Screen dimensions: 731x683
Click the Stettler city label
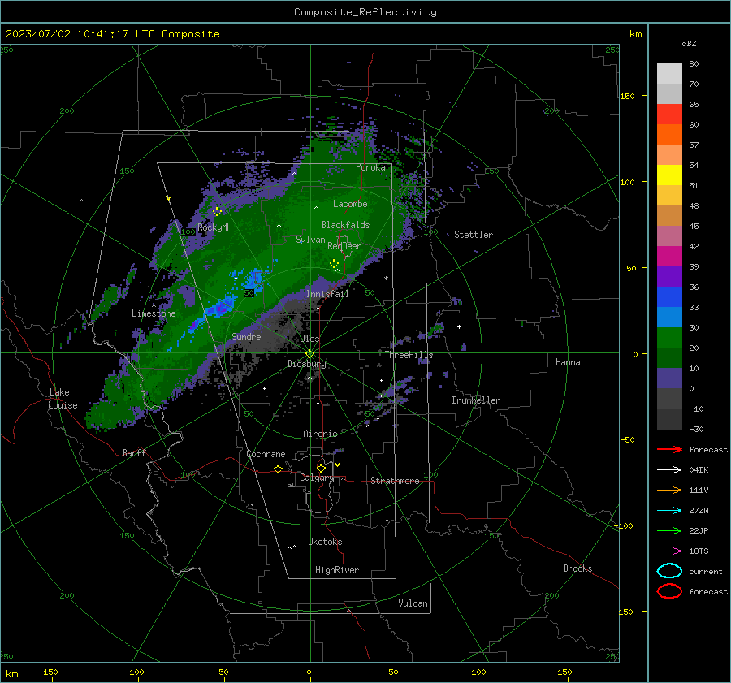[474, 235]
